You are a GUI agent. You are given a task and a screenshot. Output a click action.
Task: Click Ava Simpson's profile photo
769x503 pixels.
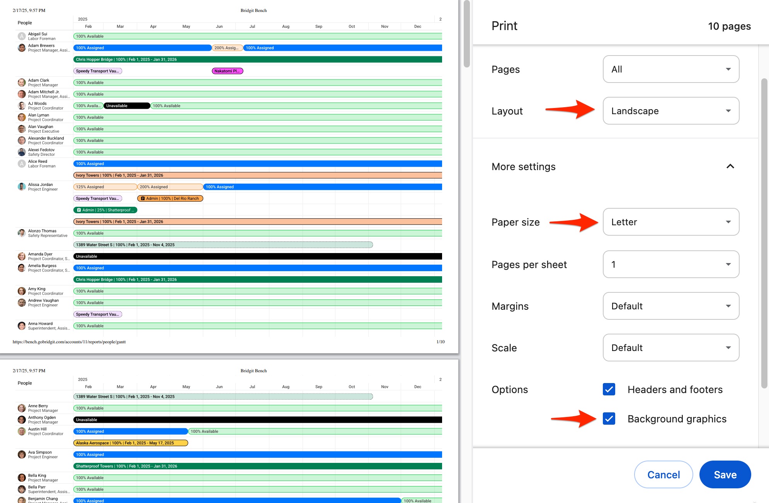click(22, 454)
